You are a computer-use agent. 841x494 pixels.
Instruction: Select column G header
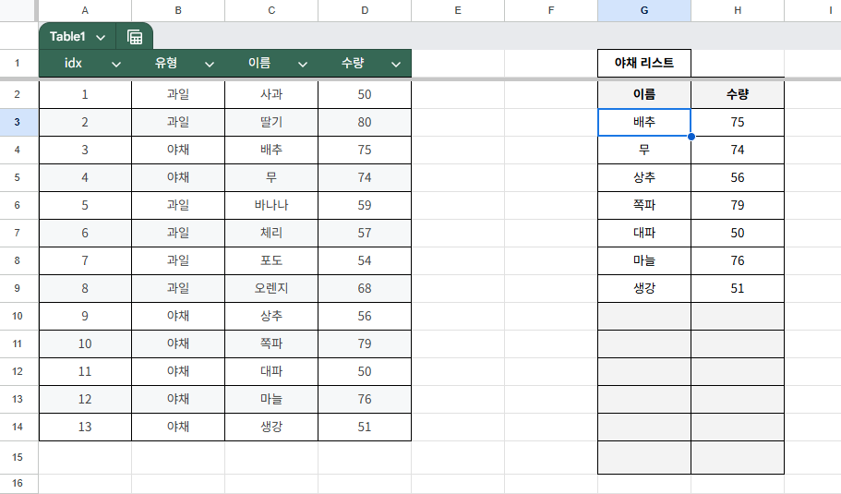point(644,10)
